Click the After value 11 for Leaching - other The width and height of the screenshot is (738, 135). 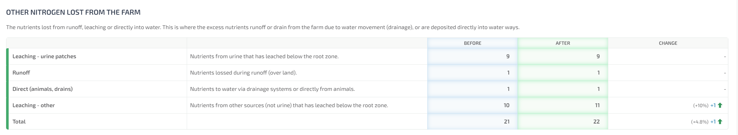(x=597, y=105)
